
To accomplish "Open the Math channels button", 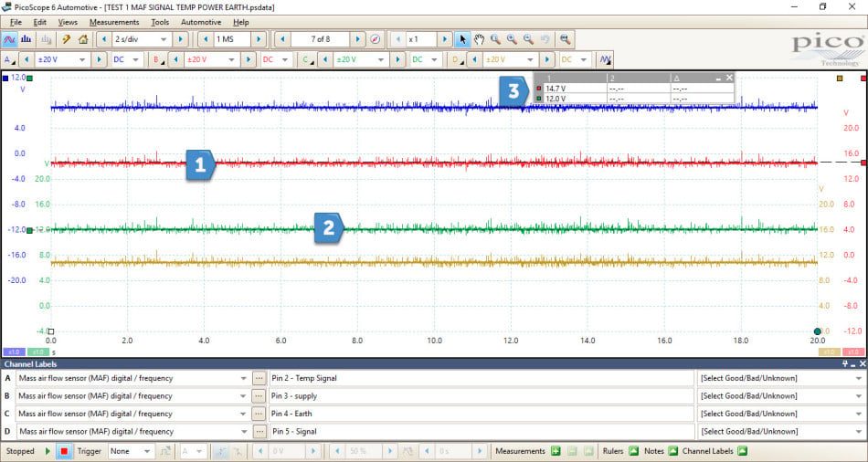I will pyautogui.click(x=605, y=59).
